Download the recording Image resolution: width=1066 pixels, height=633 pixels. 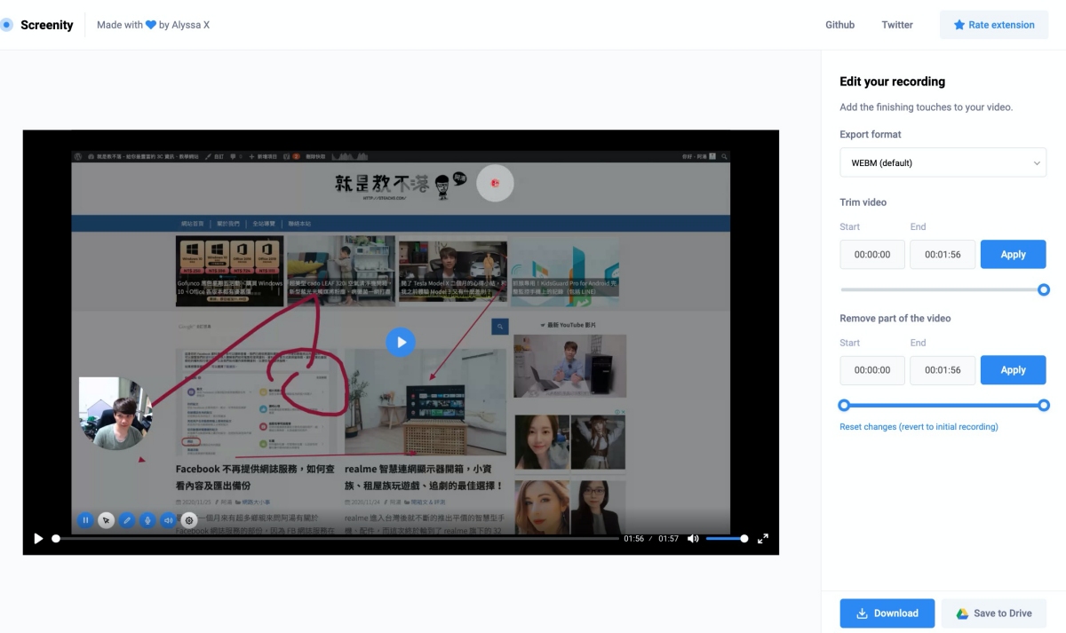[x=887, y=613]
